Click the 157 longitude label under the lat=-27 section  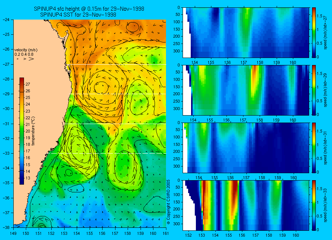tap(244, 62)
